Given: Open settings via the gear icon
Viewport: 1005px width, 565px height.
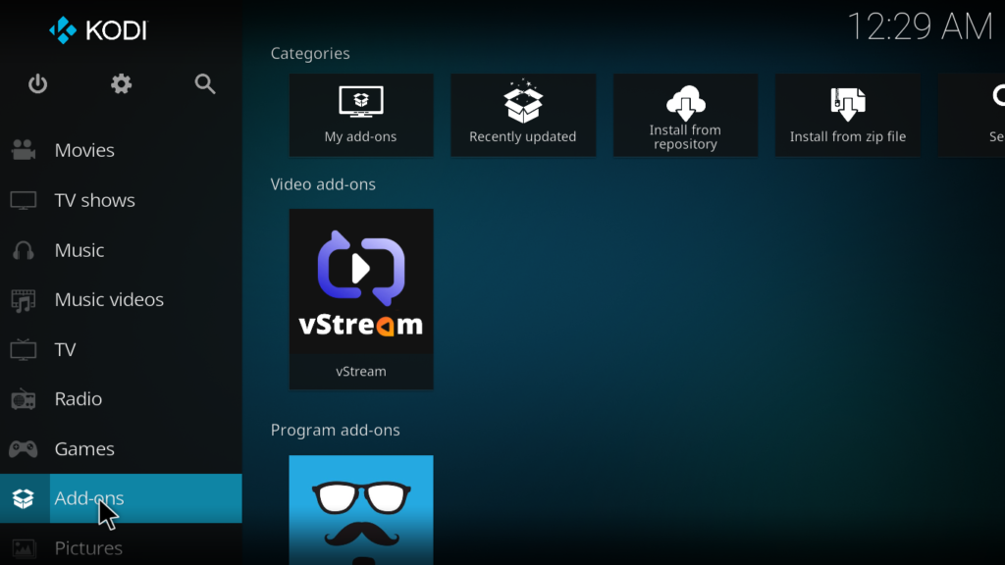Looking at the screenshot, I should pyautogui.click(x=121, y=84).
